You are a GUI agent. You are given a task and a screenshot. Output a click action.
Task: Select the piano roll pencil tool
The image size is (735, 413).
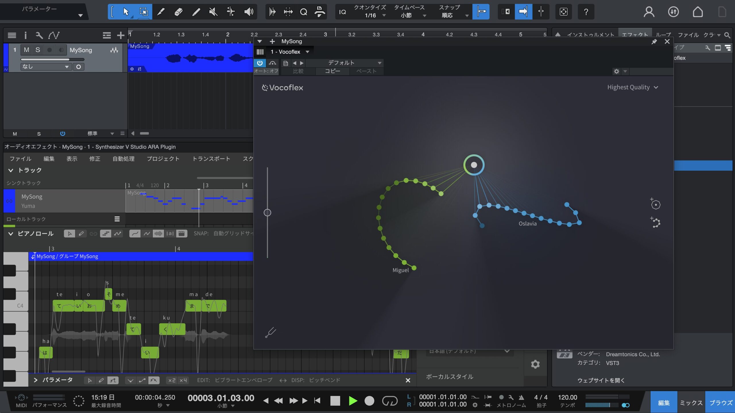coord(81,233)
